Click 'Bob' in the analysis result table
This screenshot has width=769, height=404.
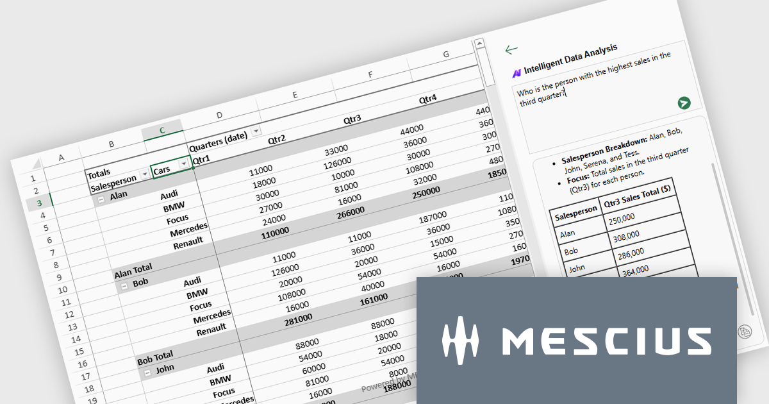(571, 252)
